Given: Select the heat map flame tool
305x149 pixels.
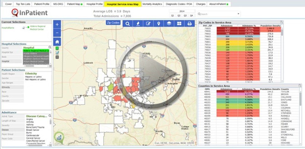Looking at the screenshot, I should [x=138, y=24].
